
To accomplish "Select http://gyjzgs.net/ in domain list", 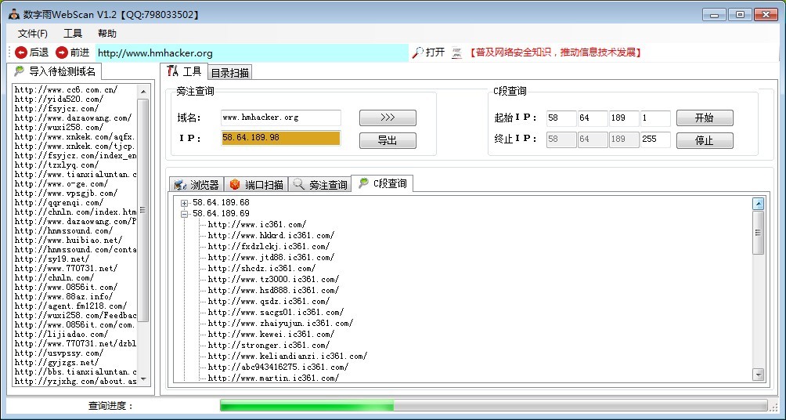I will (56, 362).
